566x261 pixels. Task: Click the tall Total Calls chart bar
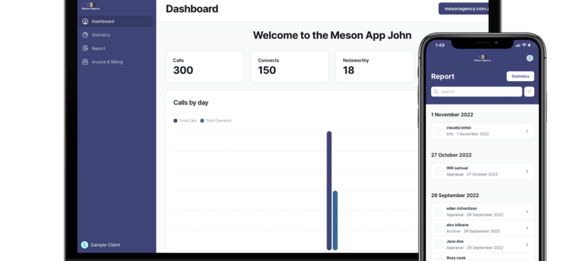pos(329,190)
